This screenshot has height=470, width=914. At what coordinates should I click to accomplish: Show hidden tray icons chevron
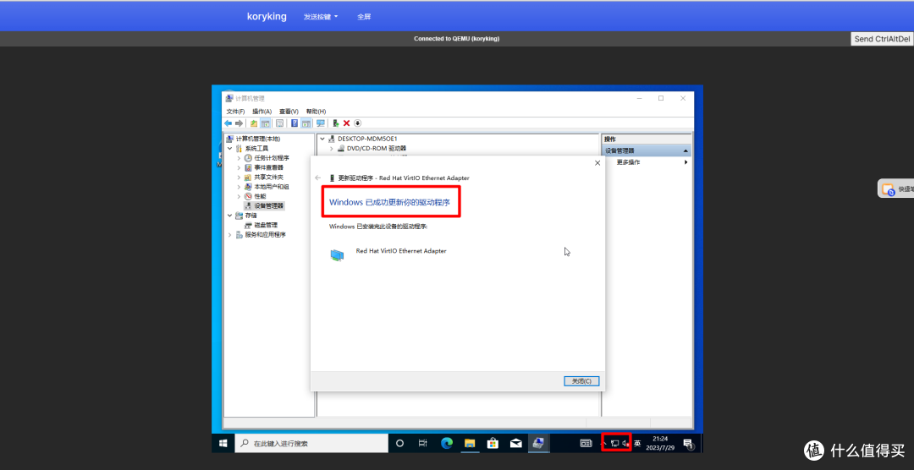(x=603, y=443)
